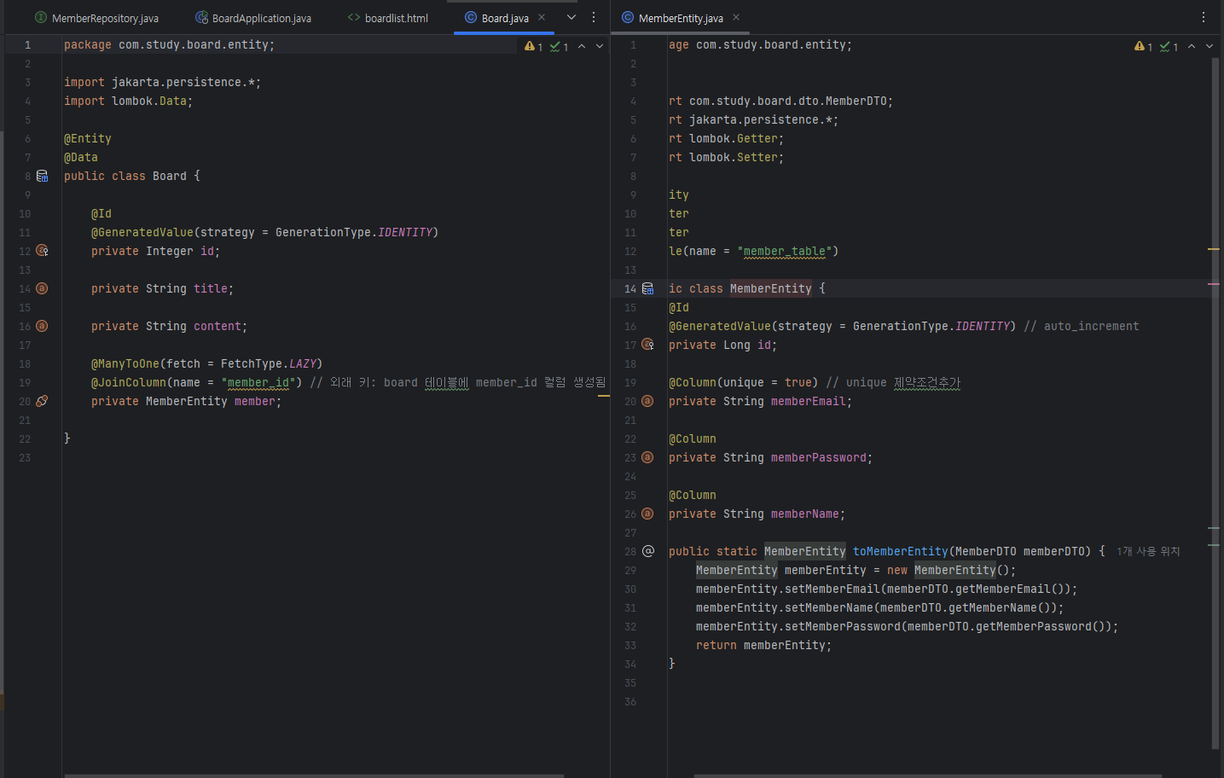The image size is (1224, 778).
Task: Jump to next highlighted problem in Board.java
Action: click(600, 46)
